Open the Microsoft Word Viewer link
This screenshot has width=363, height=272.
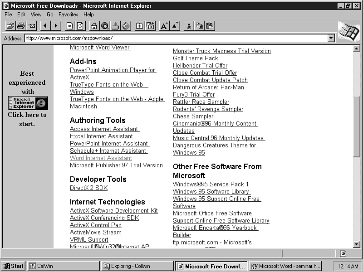pyautogui.click(x=100, y=48)
